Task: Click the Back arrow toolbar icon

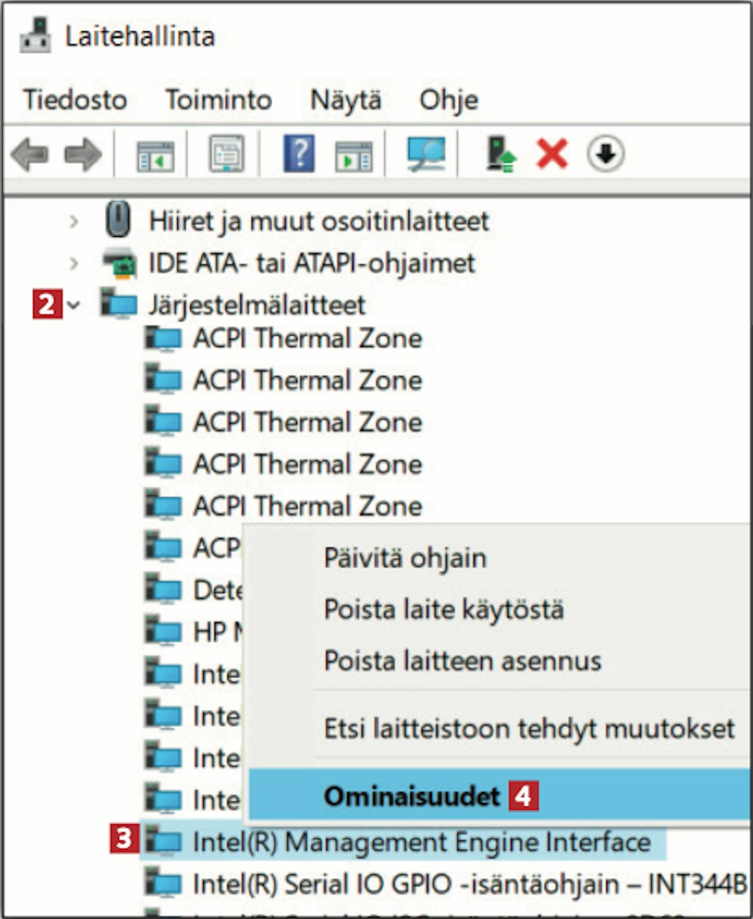Action: tap(30, 154)
